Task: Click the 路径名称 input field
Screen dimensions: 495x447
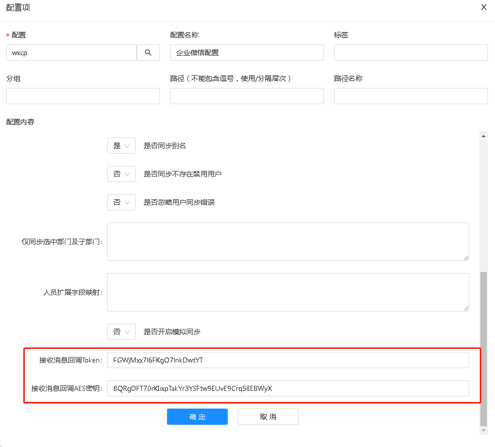Action: click(x=410, y=96)
